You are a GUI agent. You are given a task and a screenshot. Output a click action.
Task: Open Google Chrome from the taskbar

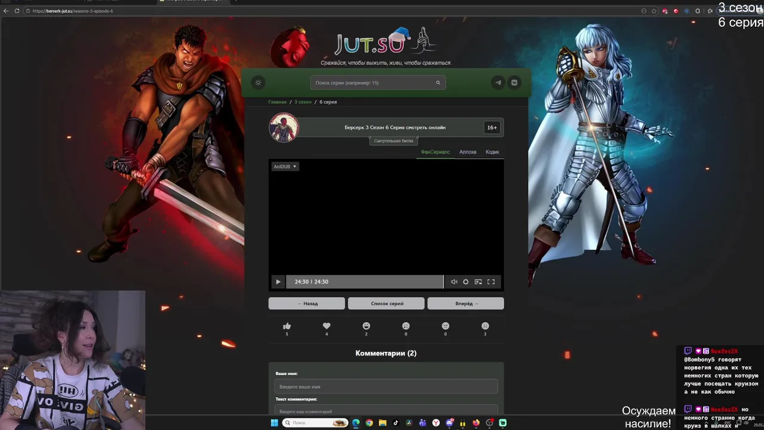(x=369, y=423)
